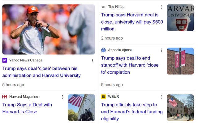
Task: Open "Trump Says a Deal with Harvard Is Close"
Action: [27, 108]
